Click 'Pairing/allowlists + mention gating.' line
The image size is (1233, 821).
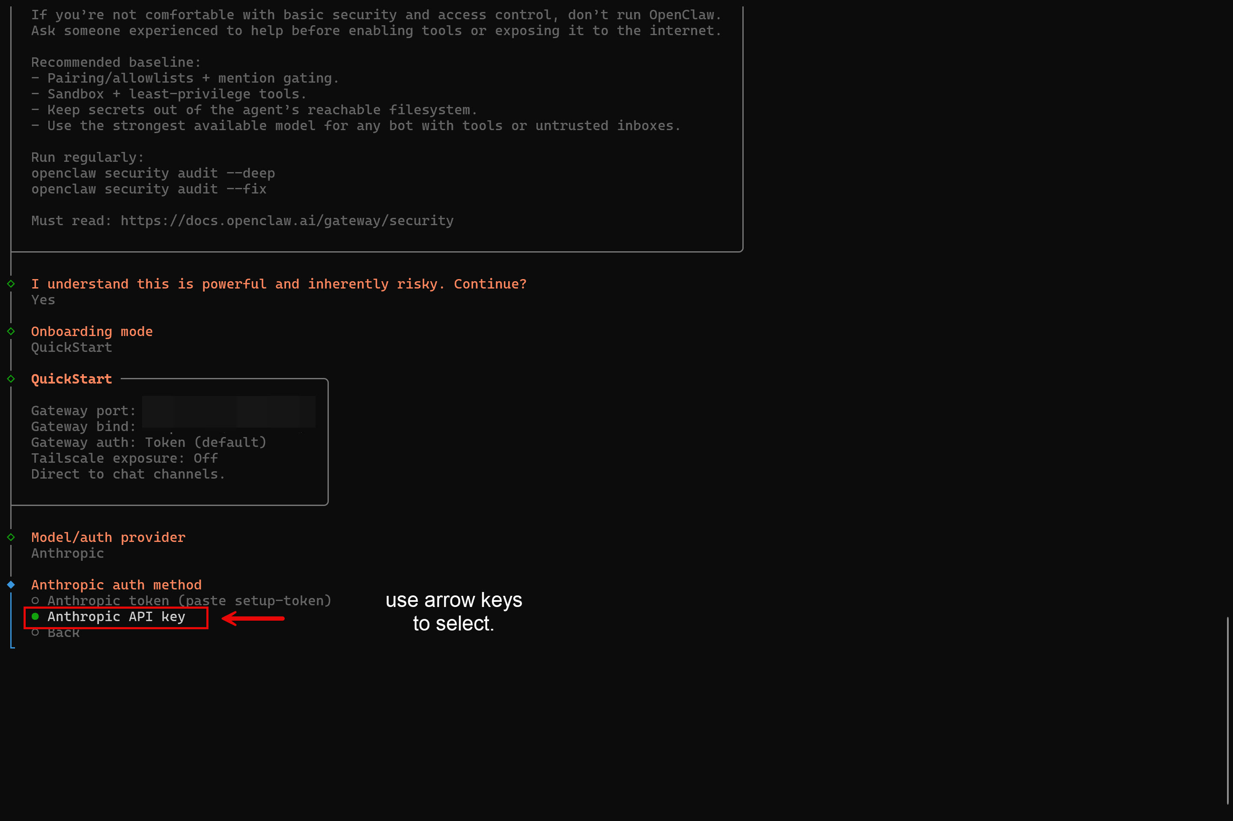pos(185,78)
